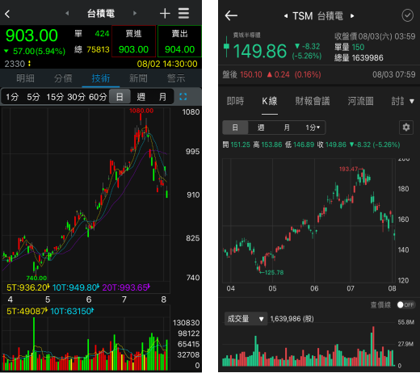Open the 分價 tab

tap(63, 78)
